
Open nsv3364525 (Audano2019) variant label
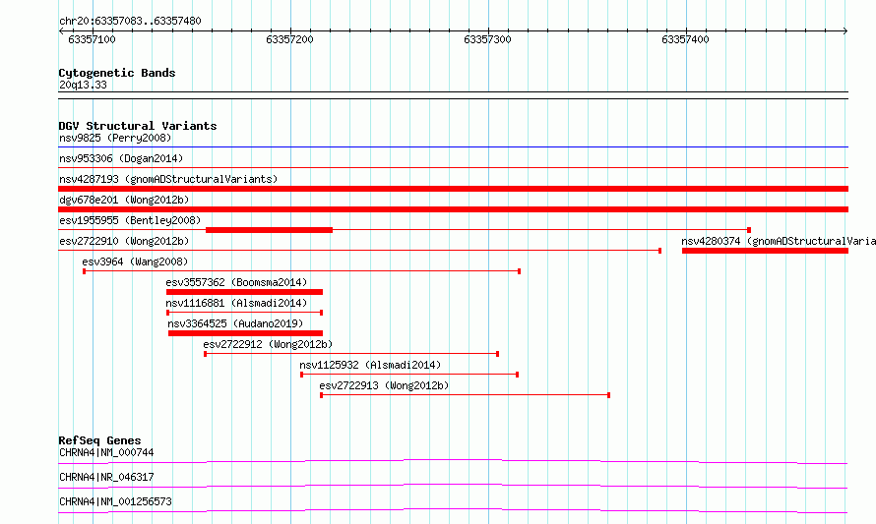click(x=235, y=323)
